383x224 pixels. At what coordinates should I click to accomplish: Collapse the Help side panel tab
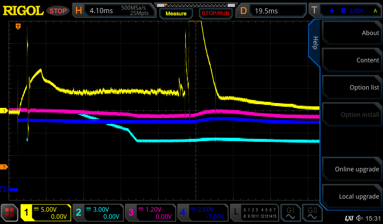click(315, 43)
